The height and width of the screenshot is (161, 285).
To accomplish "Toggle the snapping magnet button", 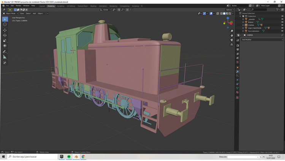I will pyautogui.click(x=119, y=10).
